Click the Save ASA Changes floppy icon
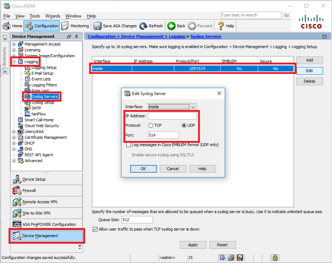The width and height of the screenshot is (332, 263). 97,26
